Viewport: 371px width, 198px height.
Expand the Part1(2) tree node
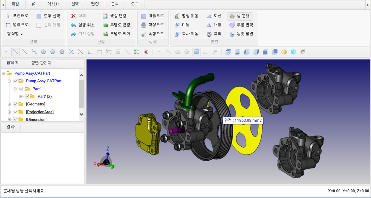(21, 97)
